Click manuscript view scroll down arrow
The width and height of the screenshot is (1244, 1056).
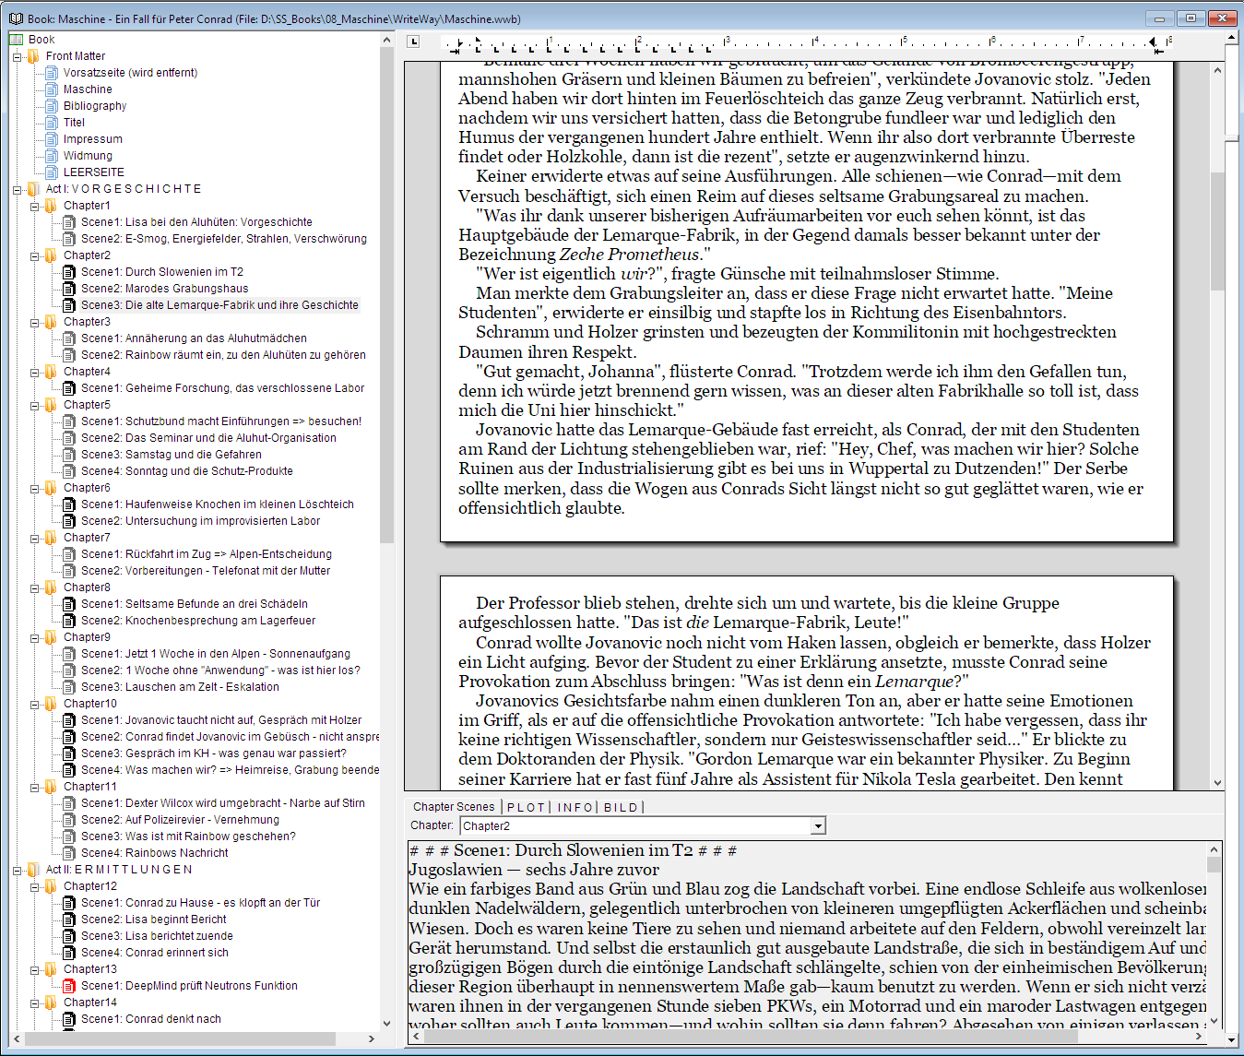[1217, 782]
